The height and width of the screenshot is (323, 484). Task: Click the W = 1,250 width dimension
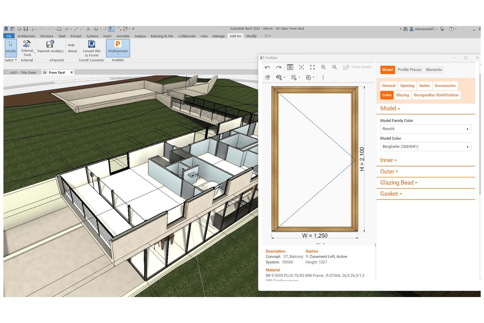315,235
